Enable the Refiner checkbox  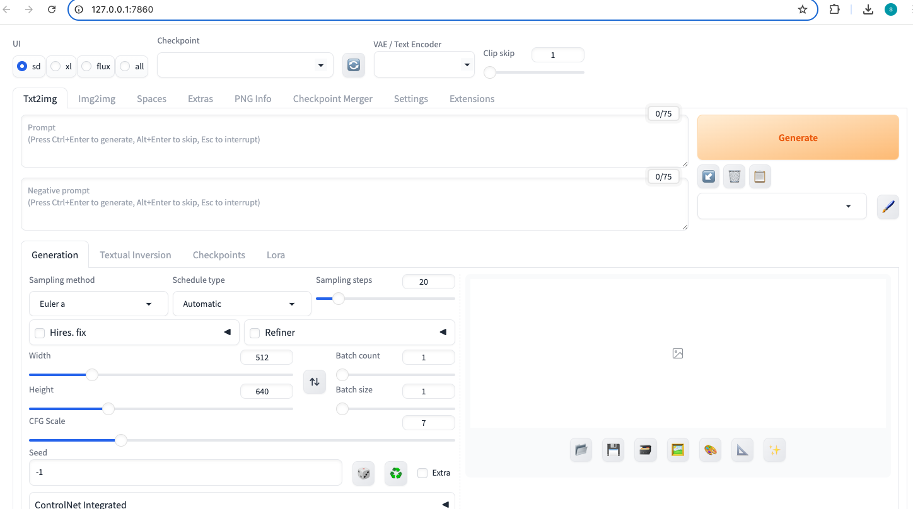pyautogui.click(x=255, y=333)
